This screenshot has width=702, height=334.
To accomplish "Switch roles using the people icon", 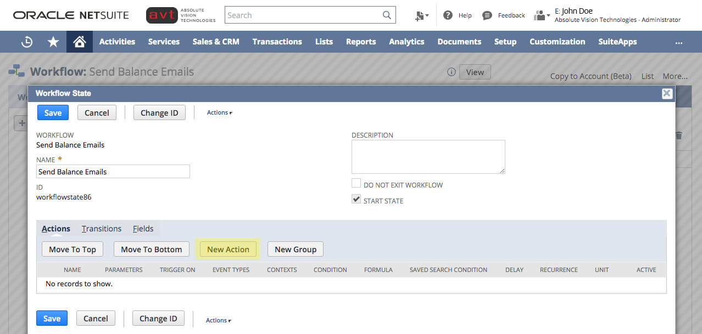I will (539, 15).
